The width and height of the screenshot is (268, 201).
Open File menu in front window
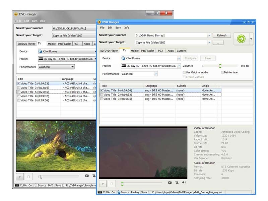tap(102, 28)
